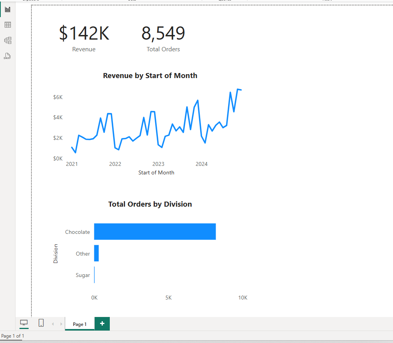The height and width of the screenshot is (343, 393).
Task: Click the 2024 x-axis label
Action: (201, 164)
